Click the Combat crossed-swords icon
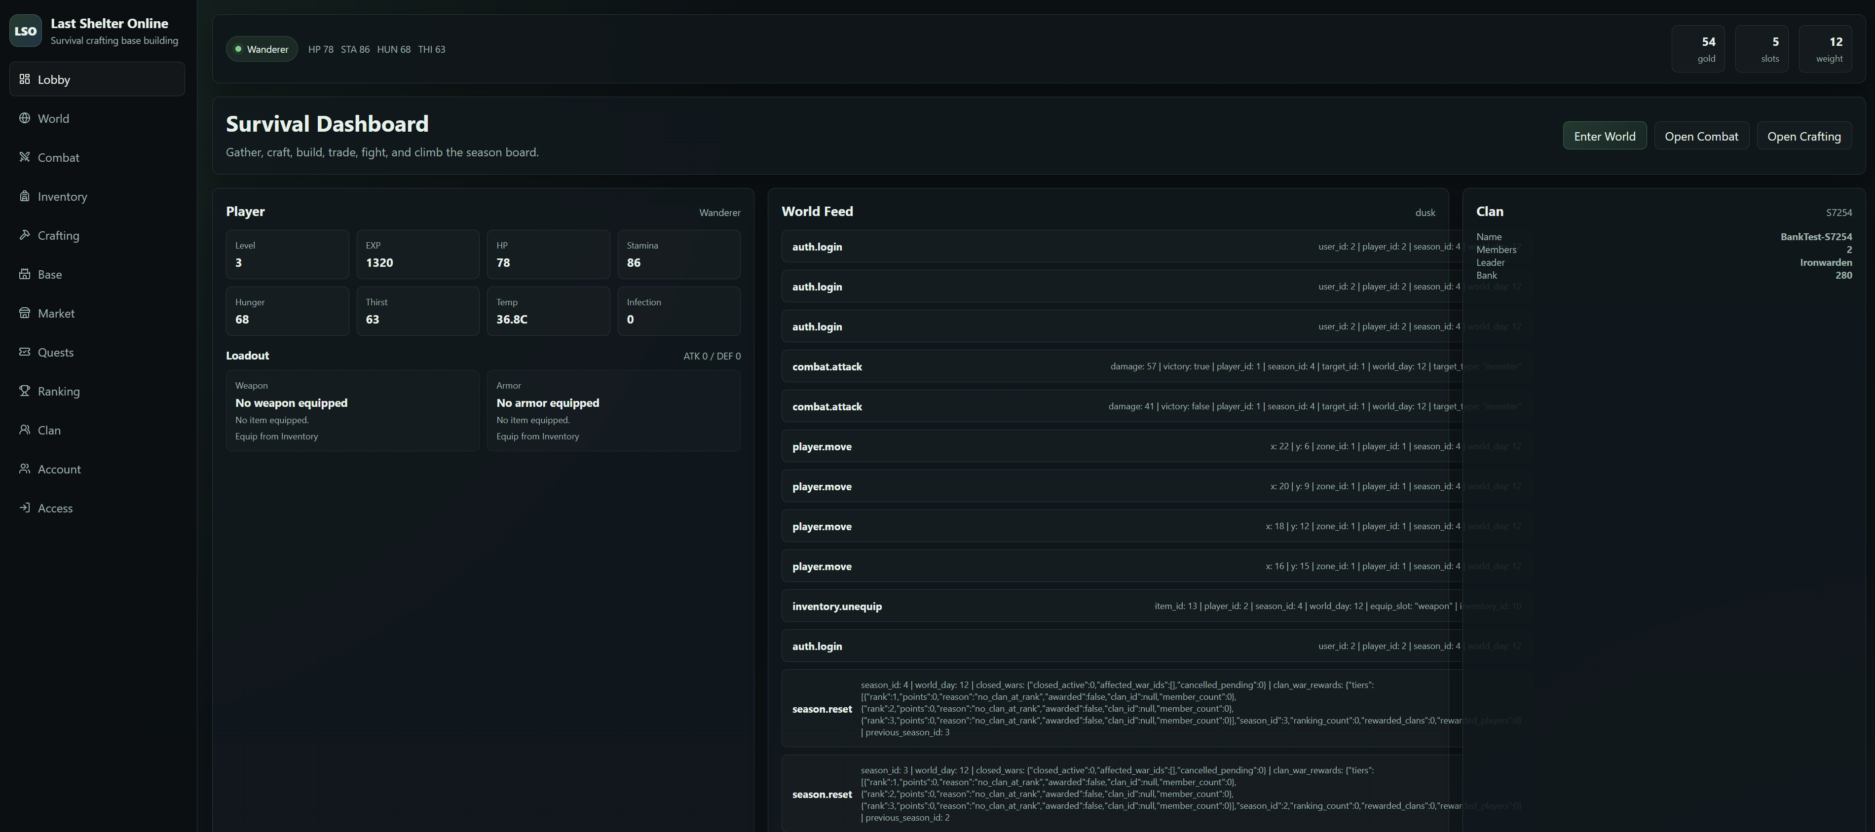The height and width of the screenshot is (832, 1875). pyautogui.click(x=25, y=157)
